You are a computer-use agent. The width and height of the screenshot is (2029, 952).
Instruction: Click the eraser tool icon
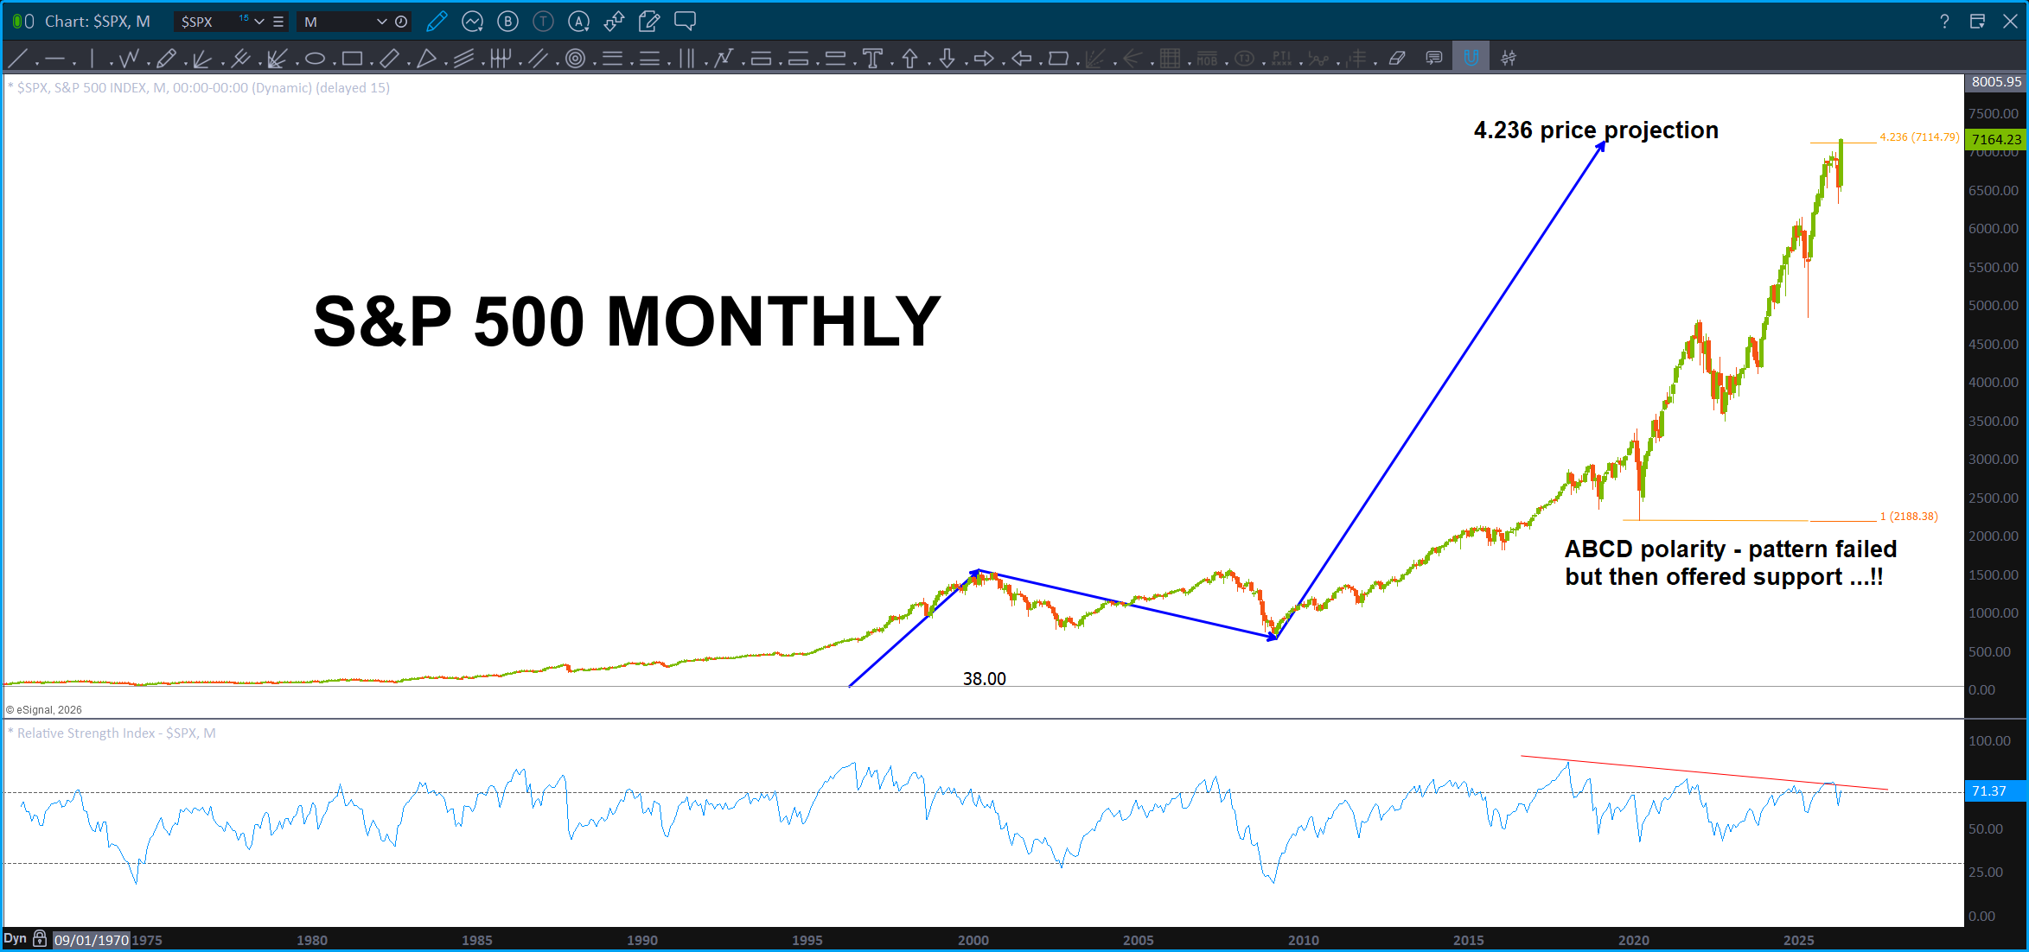coord(1396,59)
